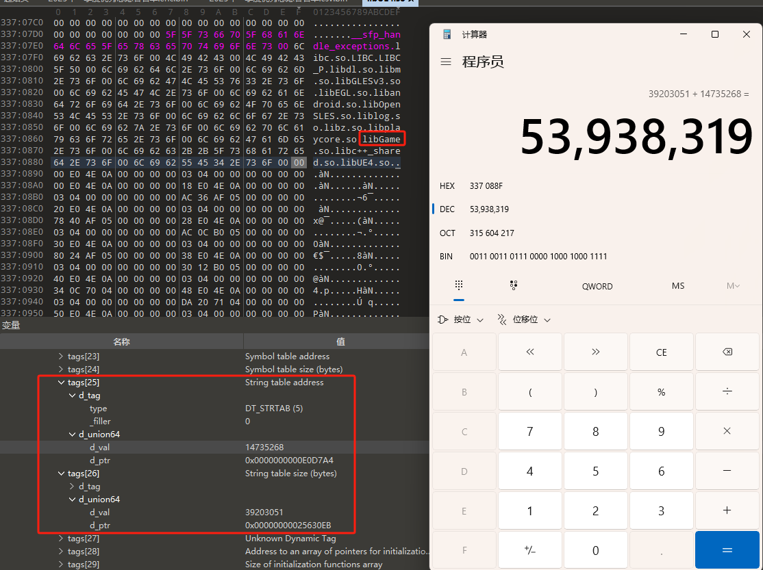The width and height of the screenshot is (763, 570).
Task: Click the MS memory store button
Action: [x=677, y=286]
